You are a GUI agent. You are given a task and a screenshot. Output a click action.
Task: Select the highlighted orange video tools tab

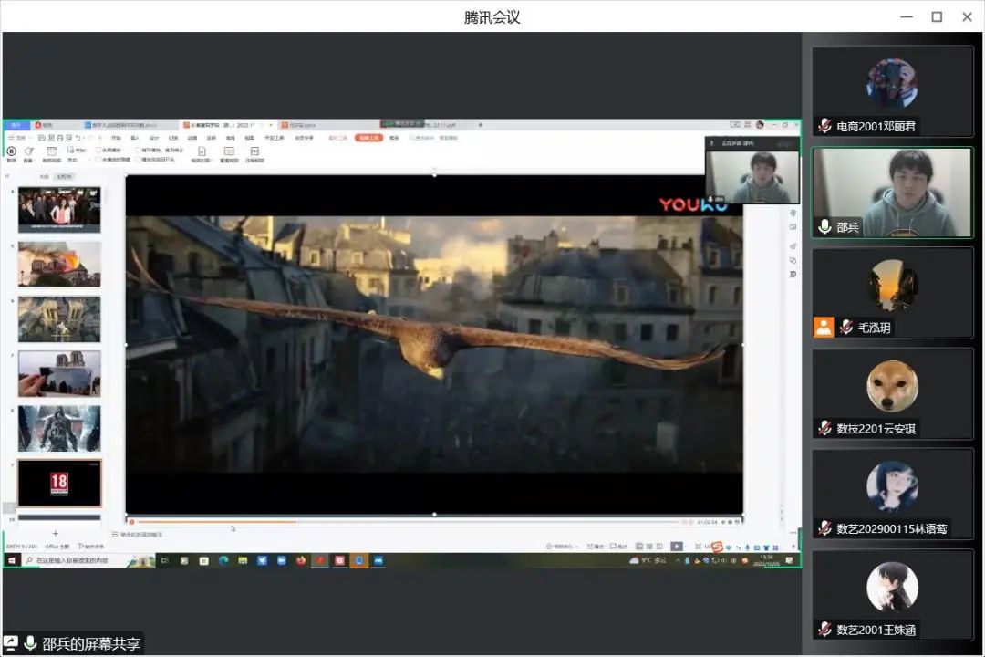tap(368, 138)
